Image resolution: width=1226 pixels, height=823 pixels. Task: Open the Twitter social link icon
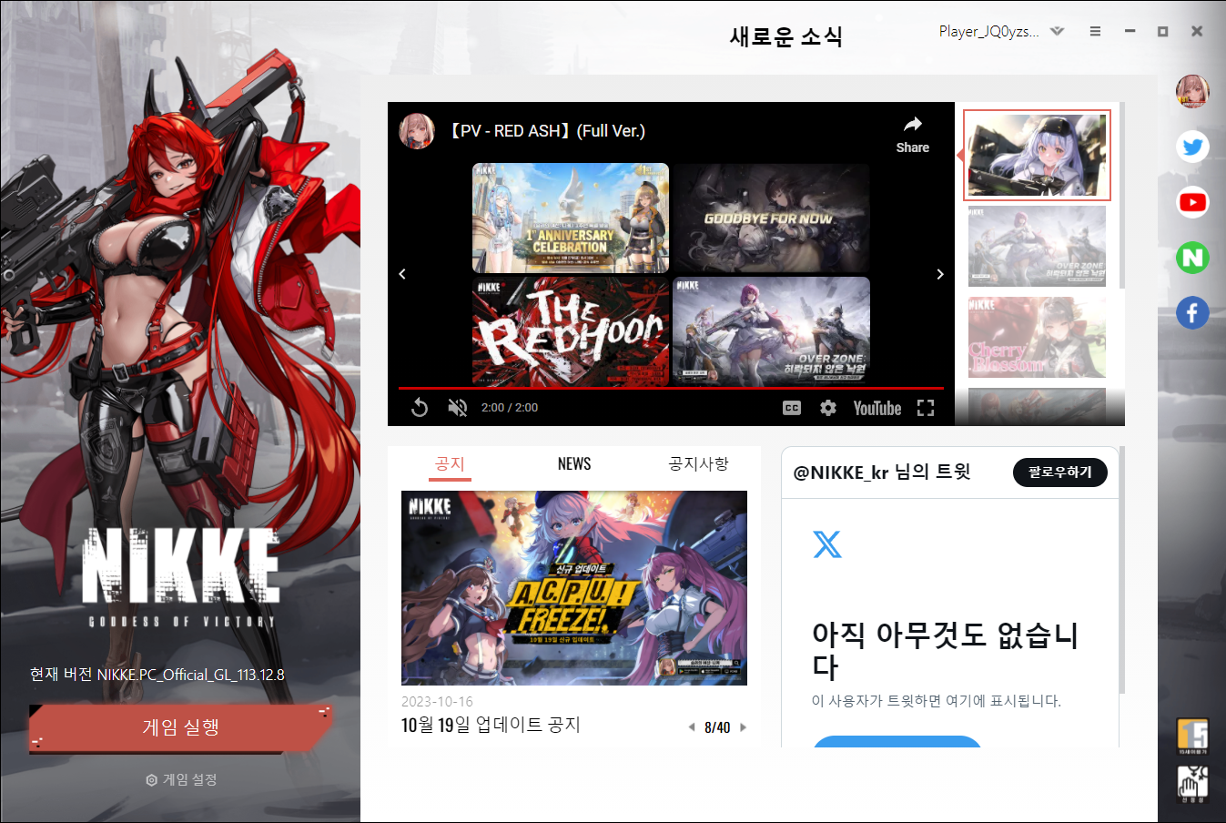(x=1192, y=147)
